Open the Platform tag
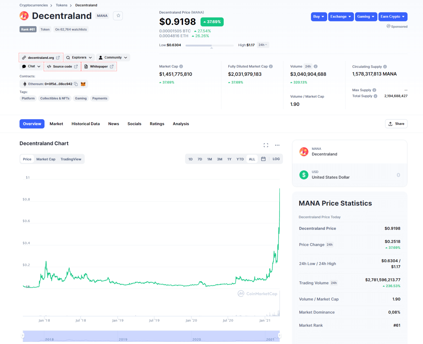Viewport: 423px width, 344px height. (x=28, y=98)
